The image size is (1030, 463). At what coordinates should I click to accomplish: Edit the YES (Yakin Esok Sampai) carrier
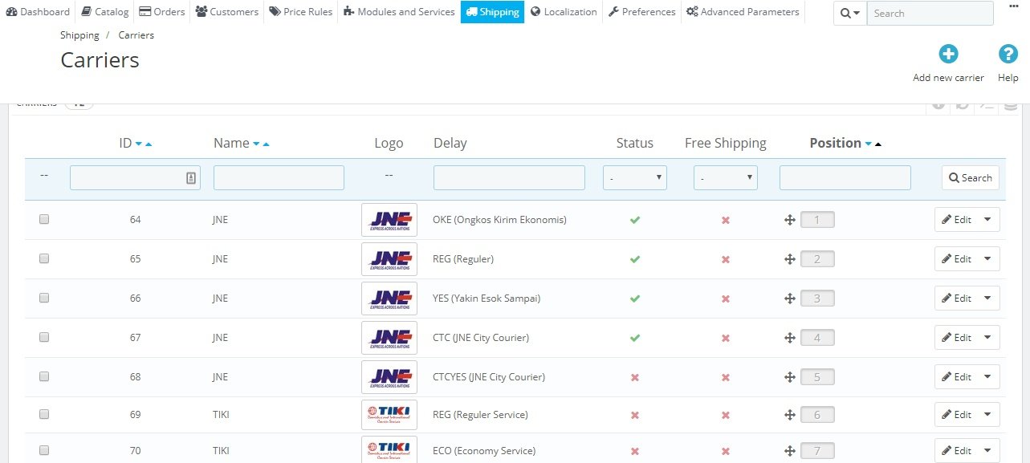pos(956,298)
